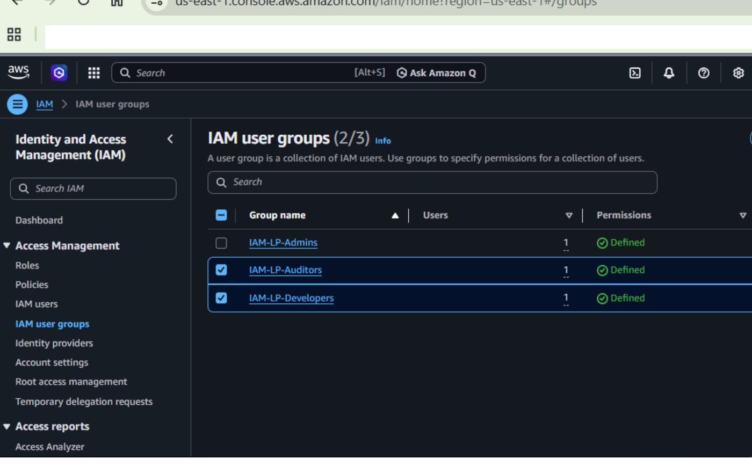
Task: Open Account settings in the sidebar
Action: click(52, 362)
